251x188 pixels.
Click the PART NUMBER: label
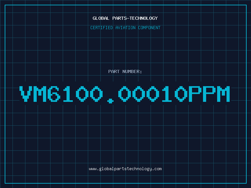(125, 71)
